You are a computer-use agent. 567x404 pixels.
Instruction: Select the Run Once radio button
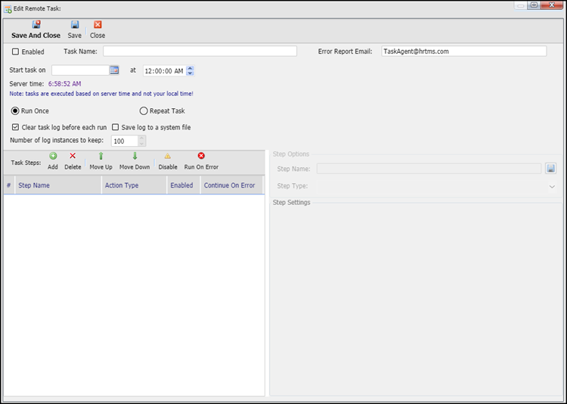click(x=15, y=110)
